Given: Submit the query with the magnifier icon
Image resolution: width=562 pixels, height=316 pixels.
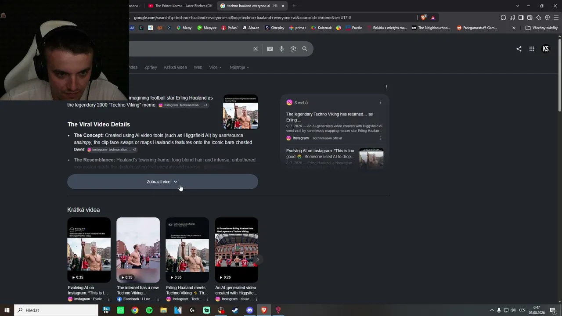Looking at the screenshot, I should pos(305,49).
